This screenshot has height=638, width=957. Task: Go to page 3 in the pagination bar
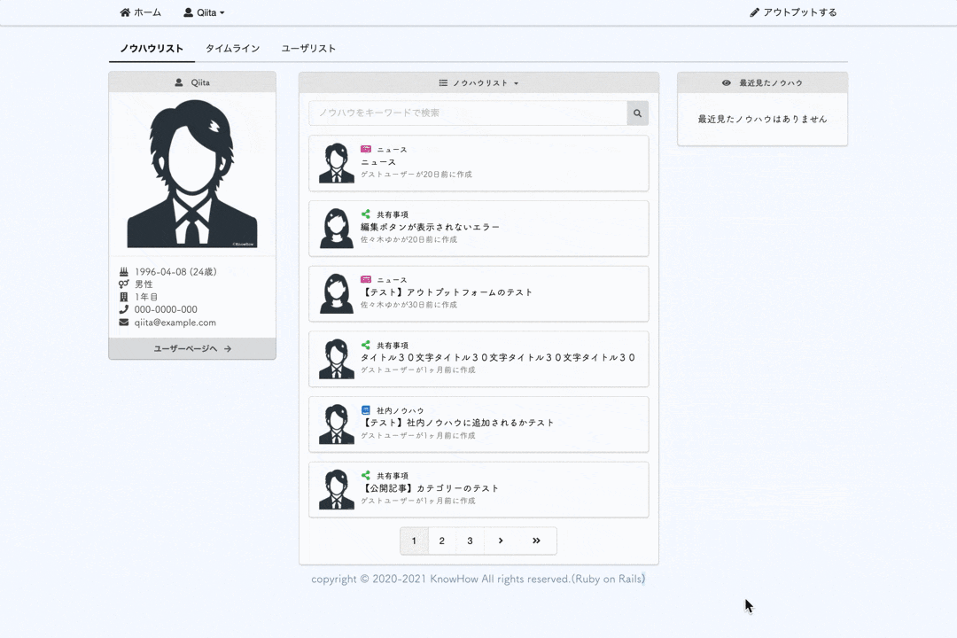(x=470, y=541)
